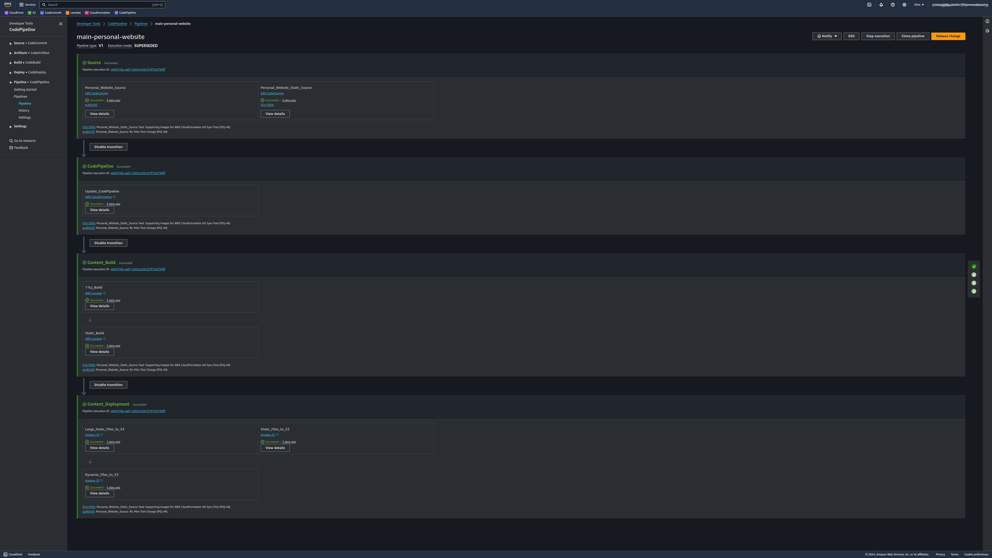Open CodeCommit shortcut in favorites bar

(50, 13)
